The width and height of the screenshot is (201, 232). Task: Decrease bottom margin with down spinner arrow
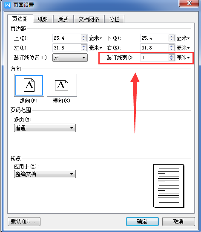point(172,40)
